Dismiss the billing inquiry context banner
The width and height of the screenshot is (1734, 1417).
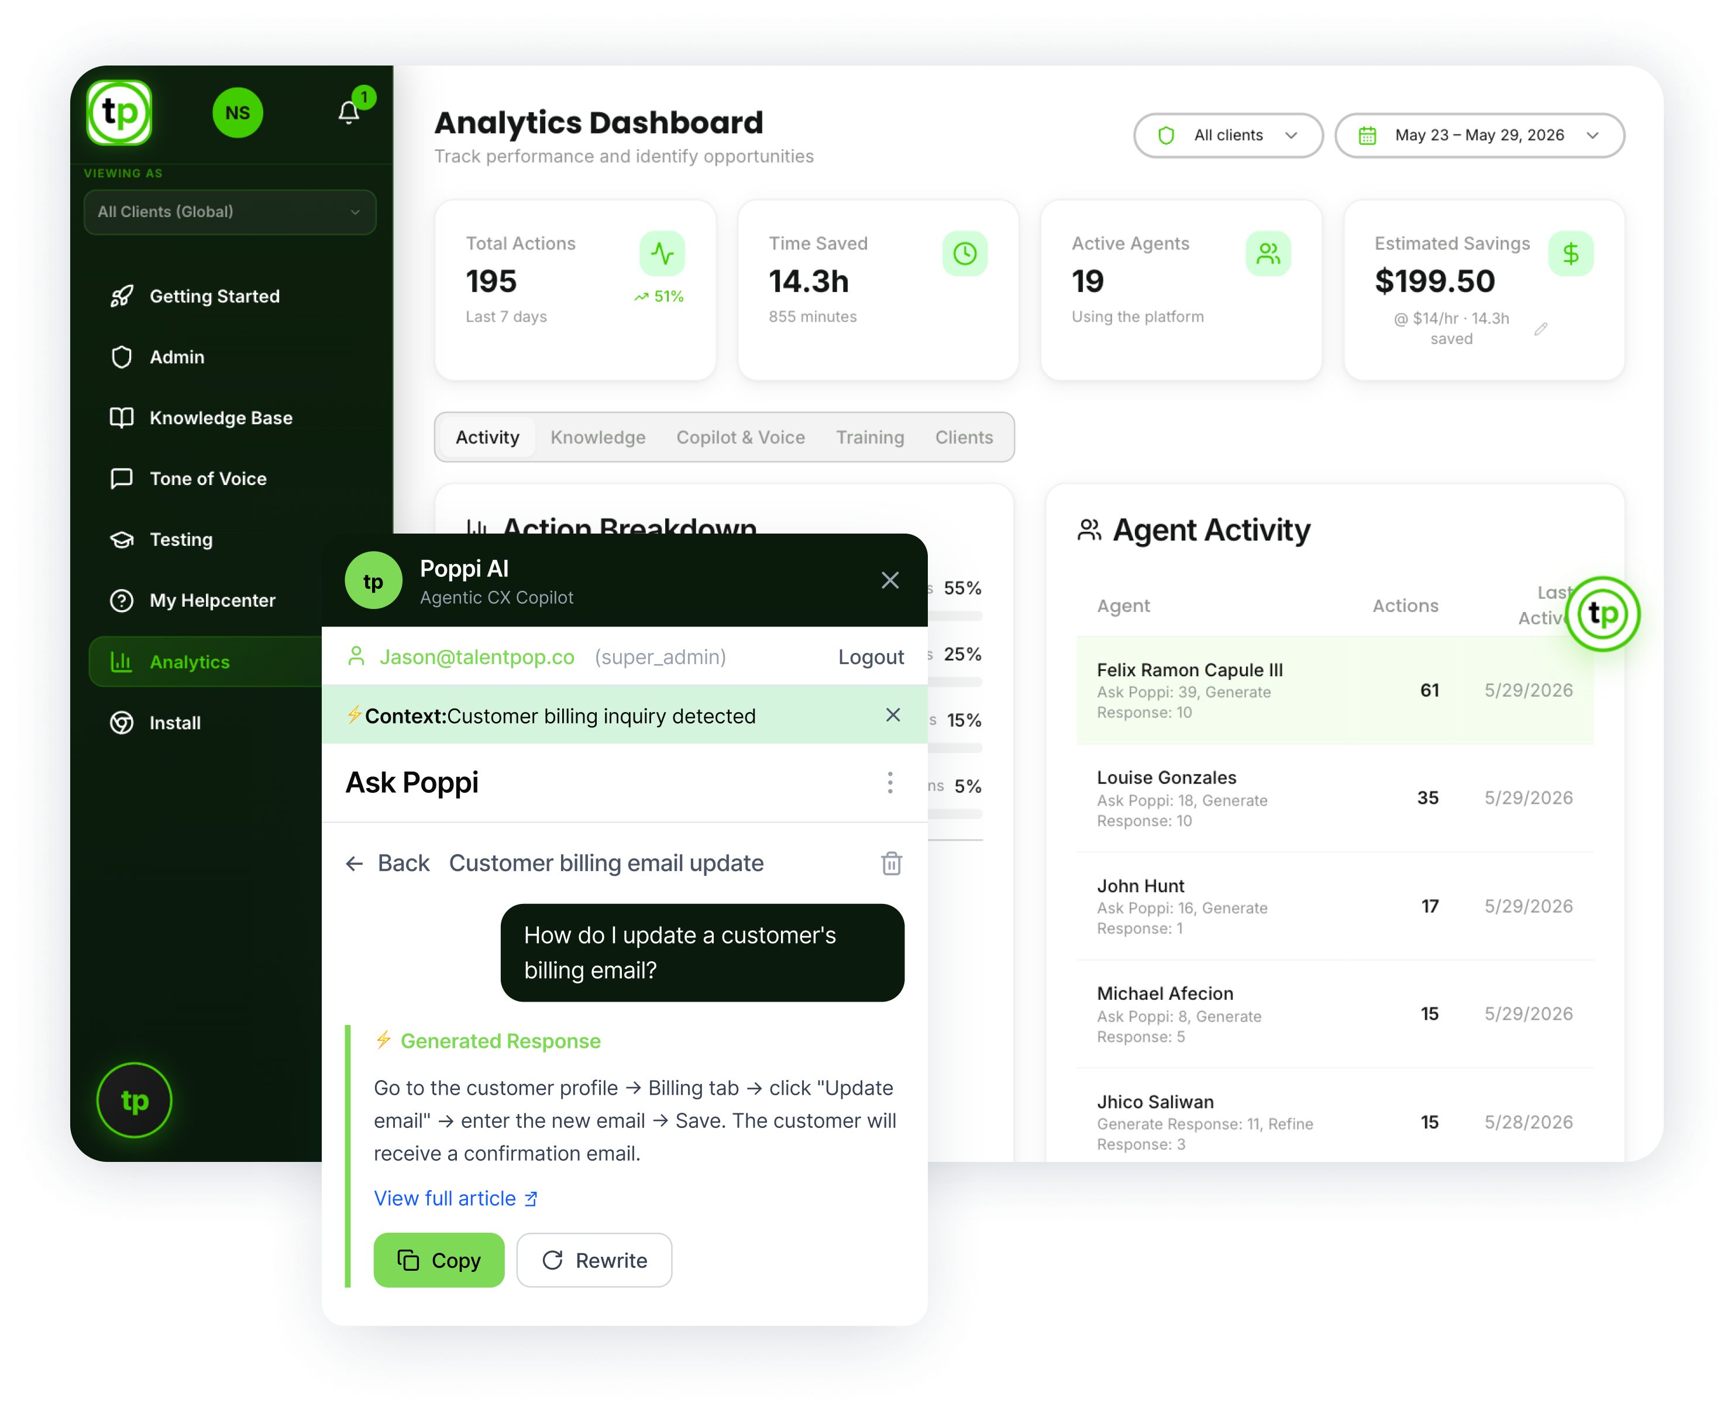click(x=893, y=715)
